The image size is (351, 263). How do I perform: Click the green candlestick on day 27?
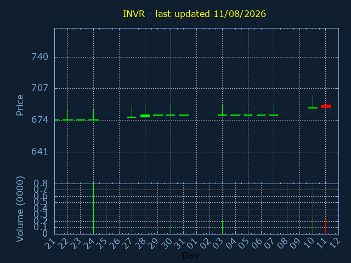point(132,112)
